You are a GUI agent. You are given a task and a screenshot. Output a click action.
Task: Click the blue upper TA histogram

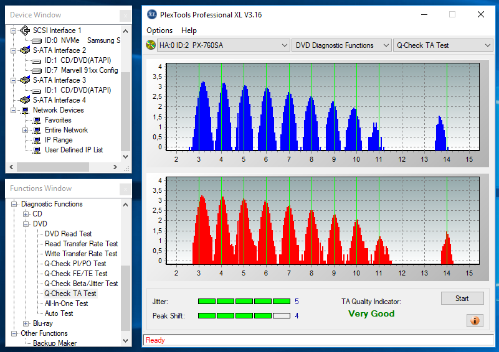click(x=323, y=107)
